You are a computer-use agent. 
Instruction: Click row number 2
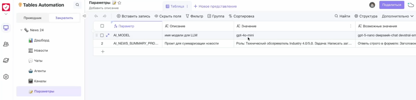(x=102, y=43)
